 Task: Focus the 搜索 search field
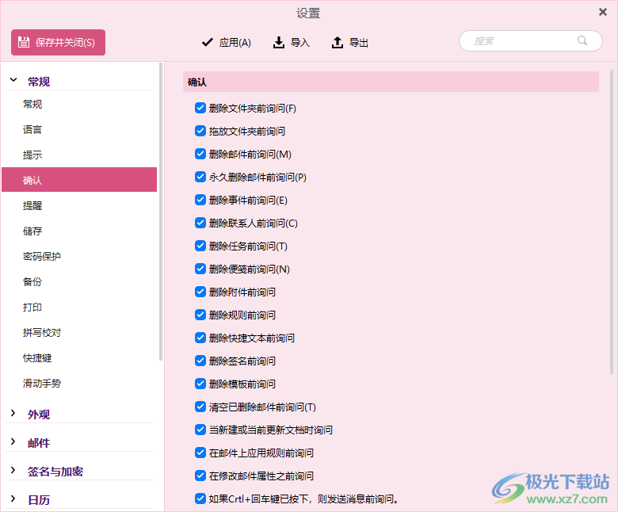[x=531, y=40]
